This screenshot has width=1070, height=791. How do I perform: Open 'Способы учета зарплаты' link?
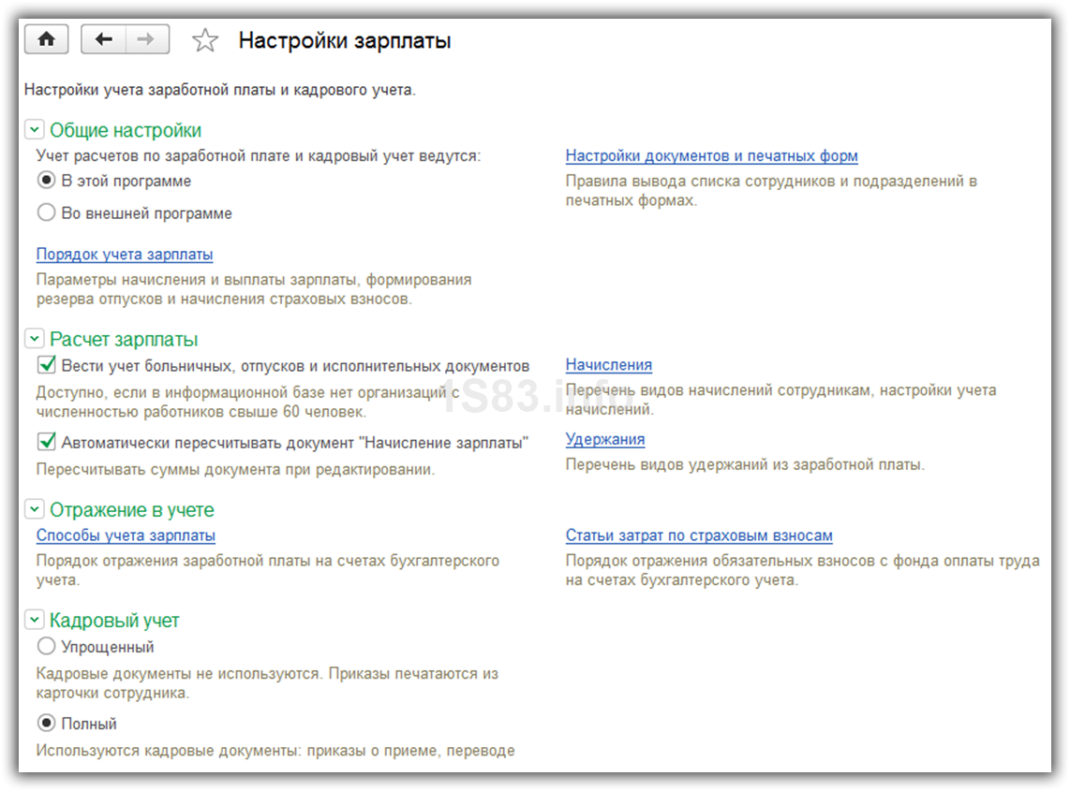(x=126, y=535)
